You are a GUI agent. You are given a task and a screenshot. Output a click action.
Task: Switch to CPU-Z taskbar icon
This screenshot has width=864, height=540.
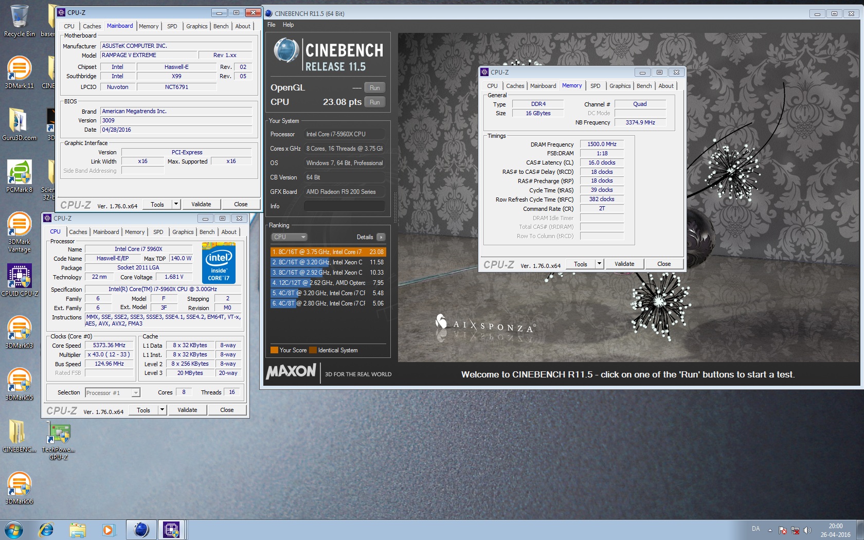[x=171, y=530]
